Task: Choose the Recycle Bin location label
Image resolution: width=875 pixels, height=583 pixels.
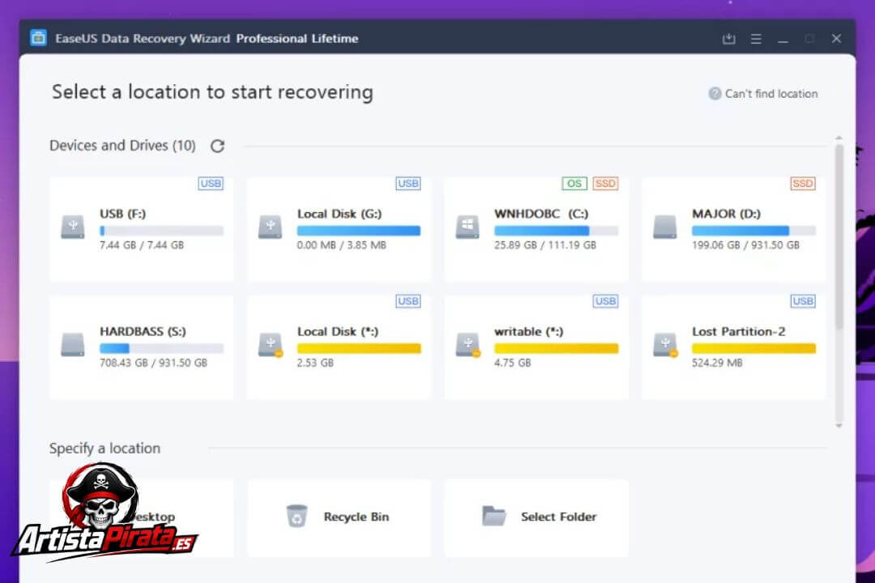Action: coord(356,517)
